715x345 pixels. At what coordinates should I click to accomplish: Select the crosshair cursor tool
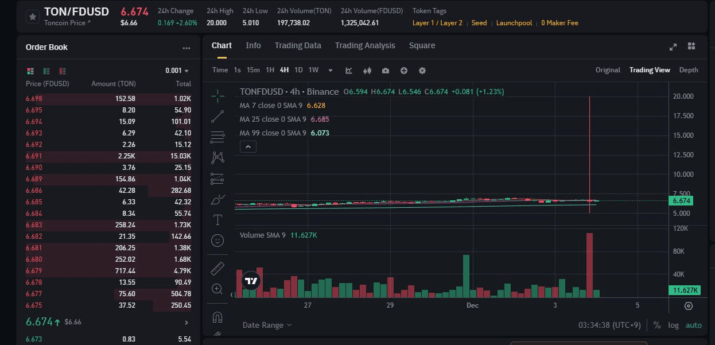pos(217,96)
